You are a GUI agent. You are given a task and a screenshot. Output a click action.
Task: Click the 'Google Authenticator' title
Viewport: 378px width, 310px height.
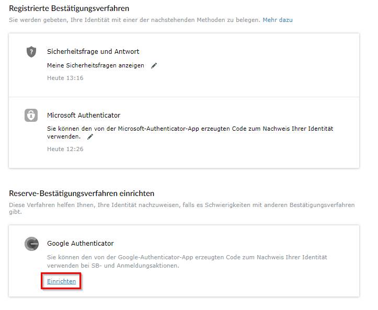pos(81,244)
